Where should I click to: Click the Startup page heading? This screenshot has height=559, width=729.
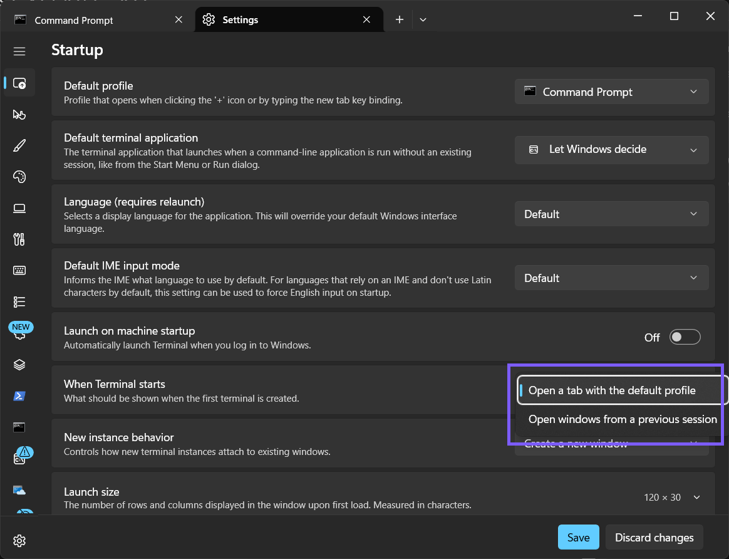pos(77,50)
